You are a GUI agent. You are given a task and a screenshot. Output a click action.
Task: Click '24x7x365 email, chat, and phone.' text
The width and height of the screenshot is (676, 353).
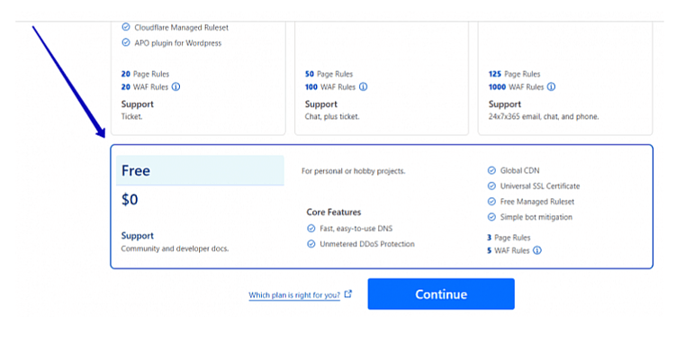click(544, 116)
